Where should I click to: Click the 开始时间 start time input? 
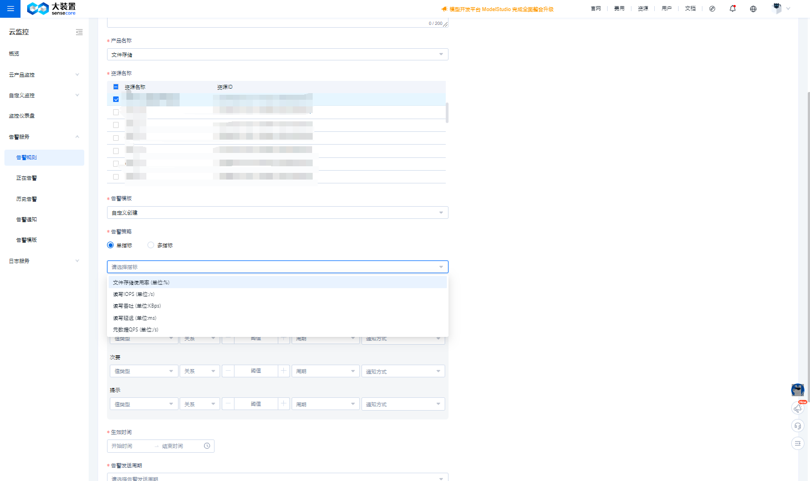(130, 446)
